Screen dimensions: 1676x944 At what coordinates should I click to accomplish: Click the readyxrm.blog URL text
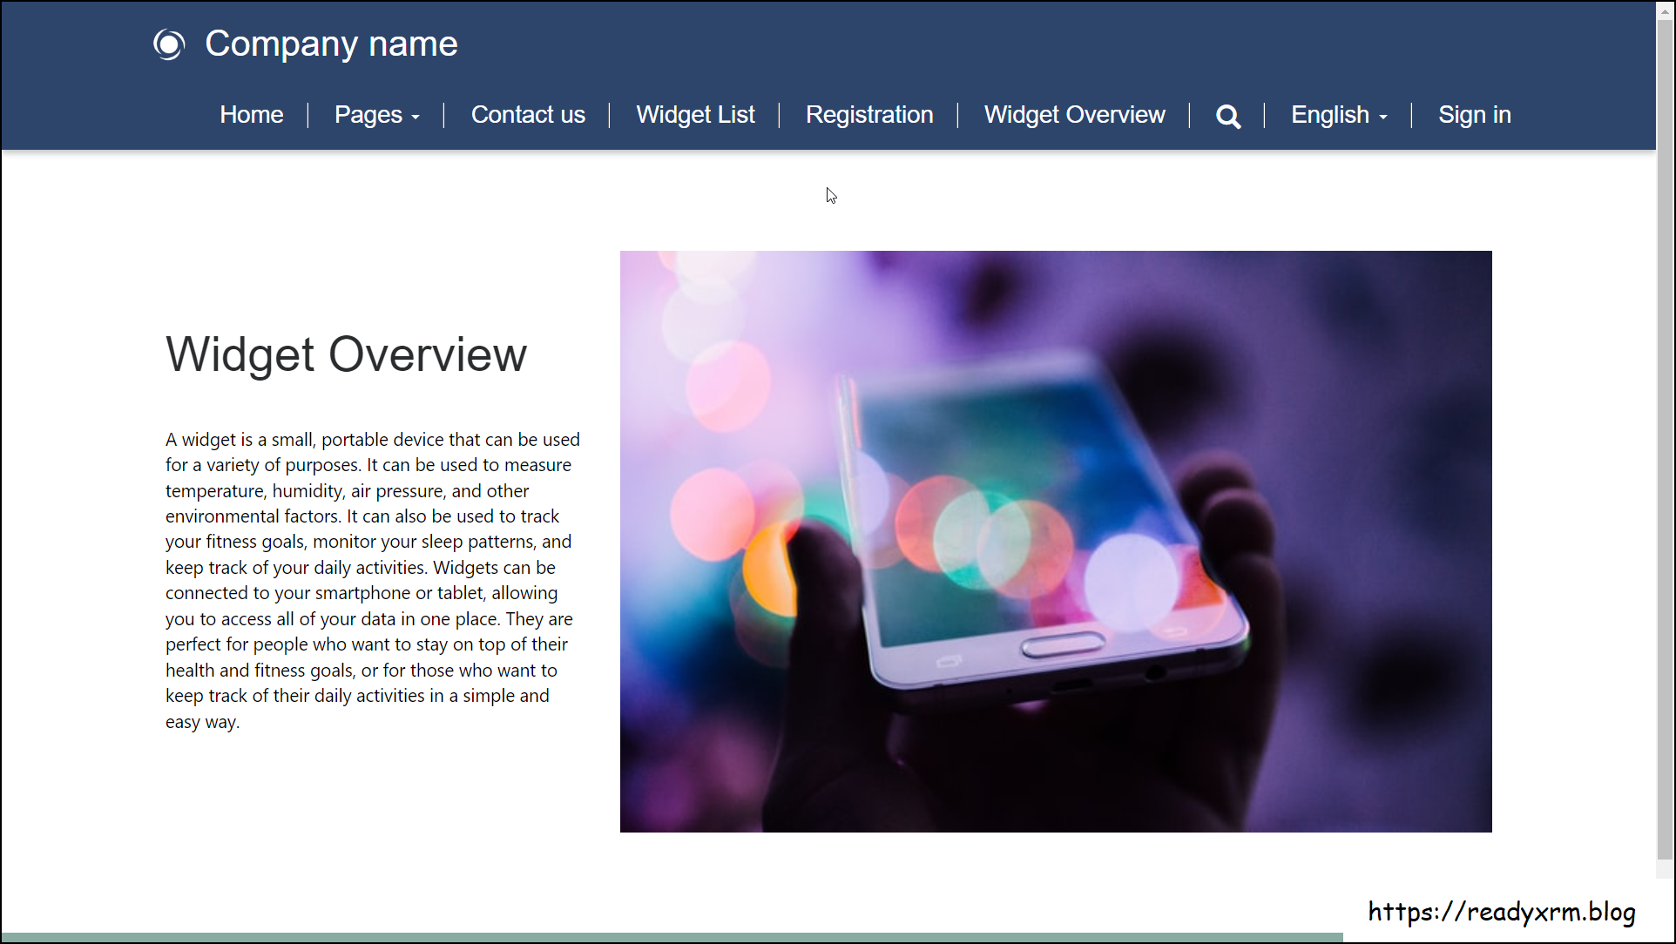(x=1501, y=912)
